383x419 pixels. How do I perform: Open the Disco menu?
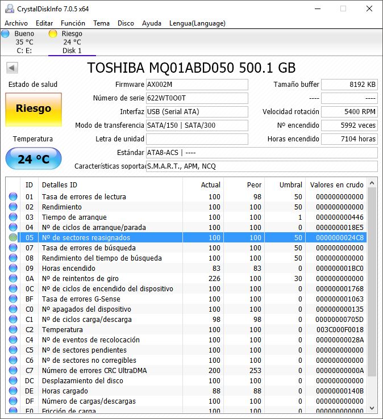(x=126, y=23)
